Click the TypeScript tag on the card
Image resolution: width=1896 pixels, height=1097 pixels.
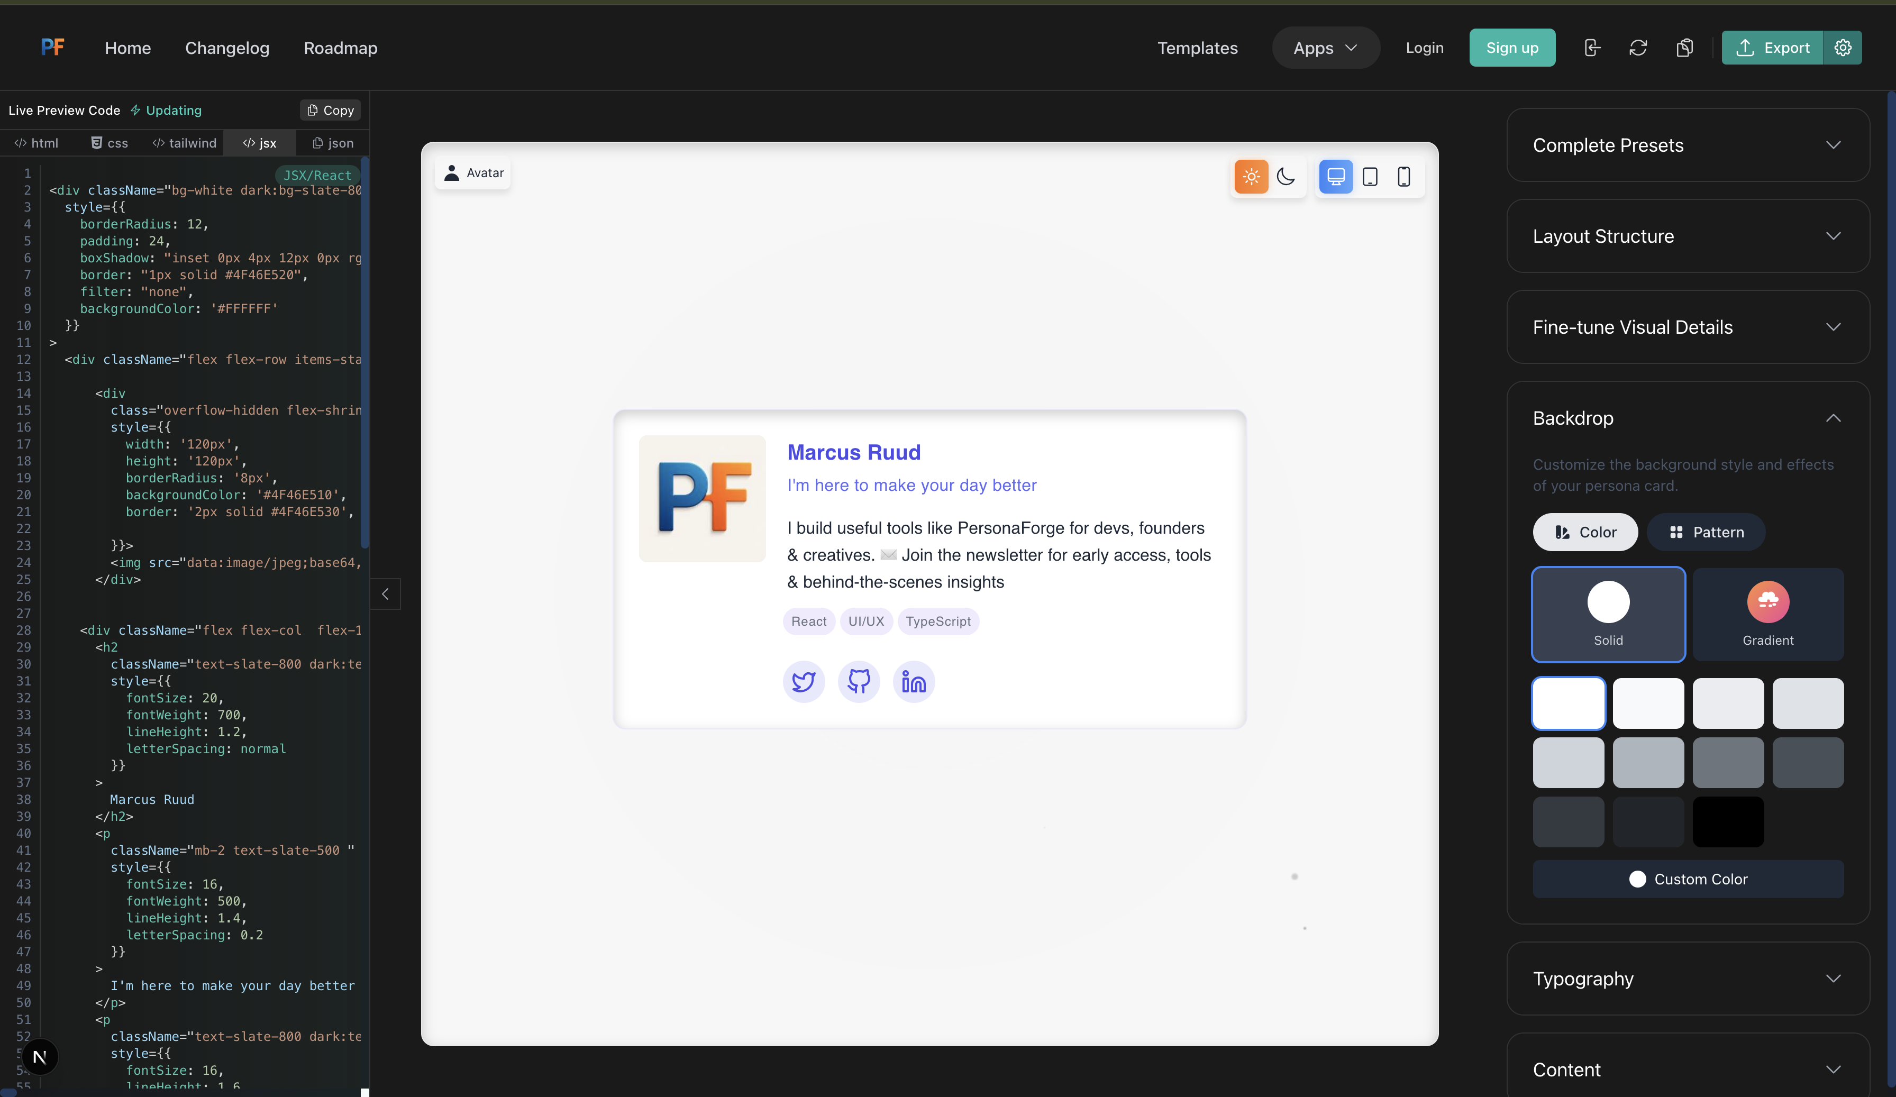938,621
